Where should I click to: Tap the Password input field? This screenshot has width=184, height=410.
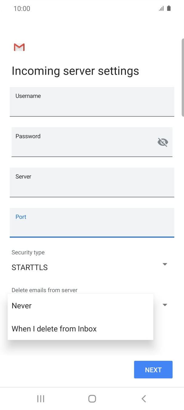(76, 142)
